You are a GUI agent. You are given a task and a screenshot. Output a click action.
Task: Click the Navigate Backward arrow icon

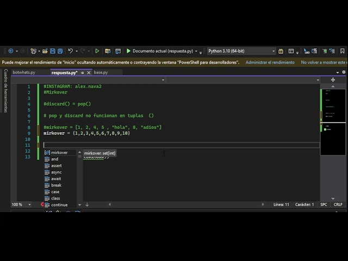11,51
